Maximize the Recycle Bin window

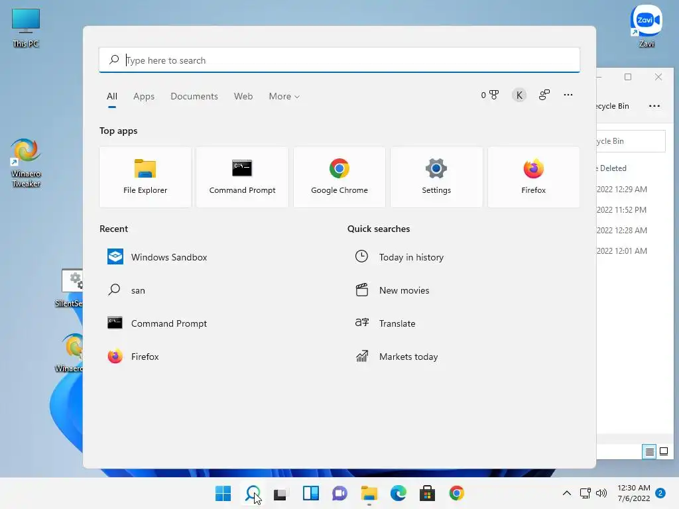(628, 77)
